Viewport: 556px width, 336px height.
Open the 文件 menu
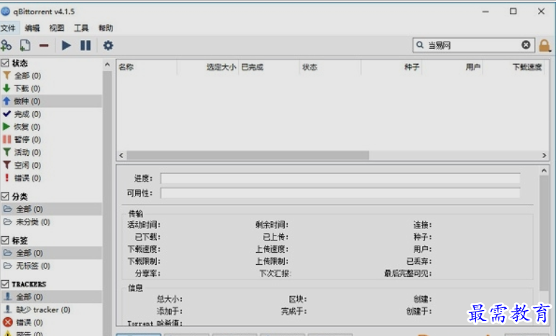pyautogui.click(x=8, y=28)
